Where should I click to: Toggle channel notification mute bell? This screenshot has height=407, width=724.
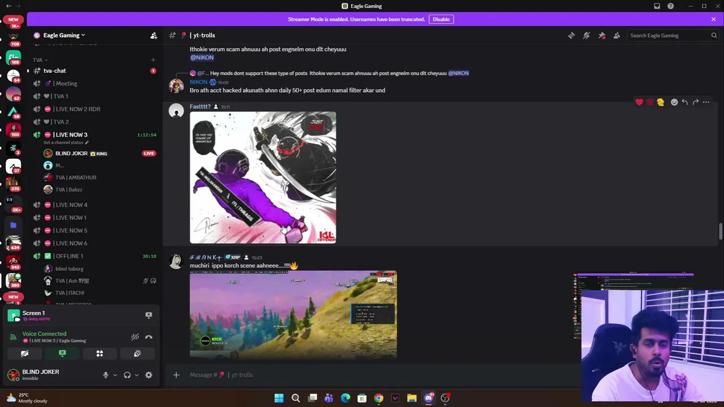(587, 35)
